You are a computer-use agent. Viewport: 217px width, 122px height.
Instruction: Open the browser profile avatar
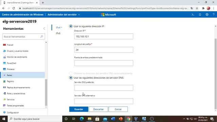(x=209, y=8)
